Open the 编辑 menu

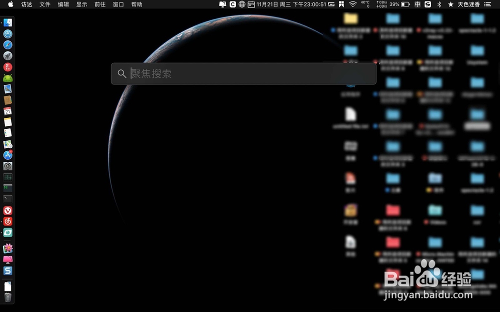pos(63,4)
